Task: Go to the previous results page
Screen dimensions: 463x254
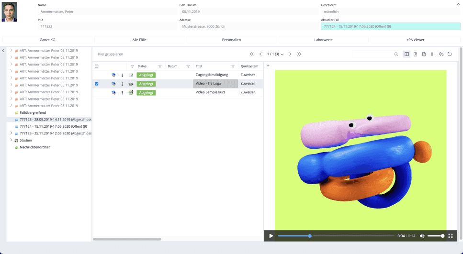Action: 260,54
